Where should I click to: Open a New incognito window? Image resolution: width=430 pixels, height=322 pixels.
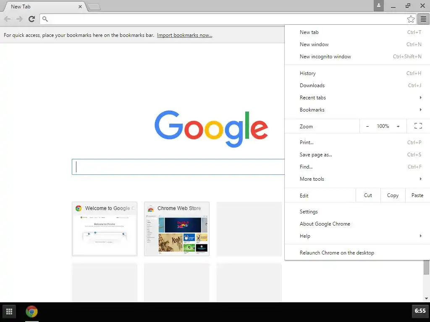(x=357, y=57)
